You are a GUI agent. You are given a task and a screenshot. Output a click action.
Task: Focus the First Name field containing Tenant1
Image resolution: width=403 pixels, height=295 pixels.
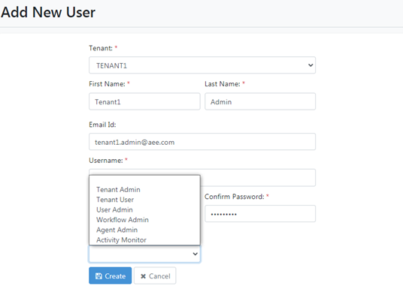click(x=144, y=101)
